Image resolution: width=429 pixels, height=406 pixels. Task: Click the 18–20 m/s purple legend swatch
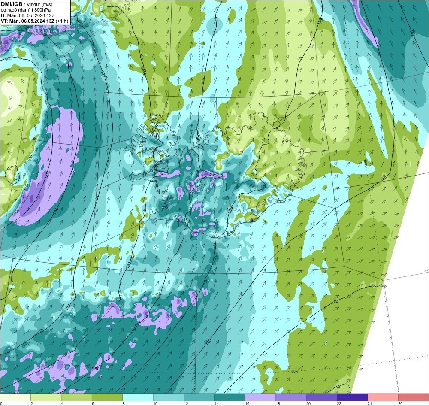pos(291,397)
